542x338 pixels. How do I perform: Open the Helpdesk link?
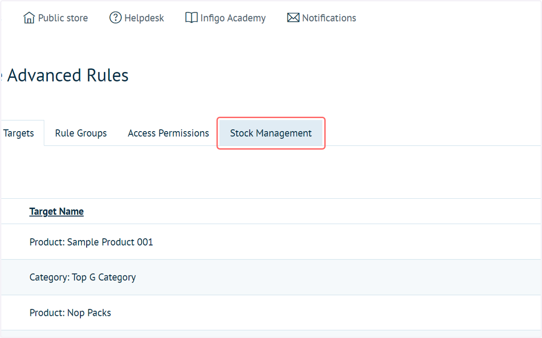pyautogui.click(x=137, y=18)
